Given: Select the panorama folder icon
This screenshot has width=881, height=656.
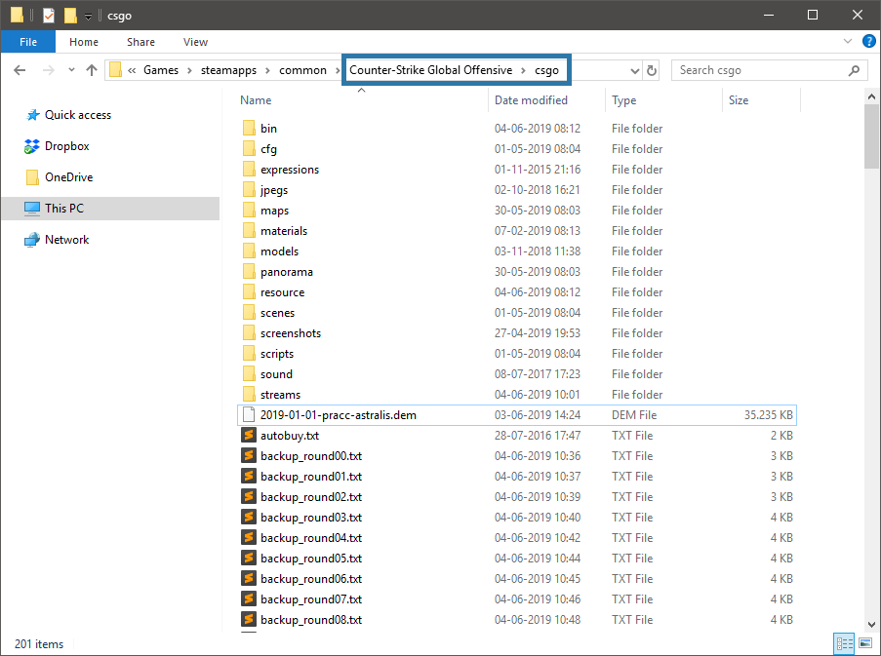Looking at the screenshot, I should [249, 272].
